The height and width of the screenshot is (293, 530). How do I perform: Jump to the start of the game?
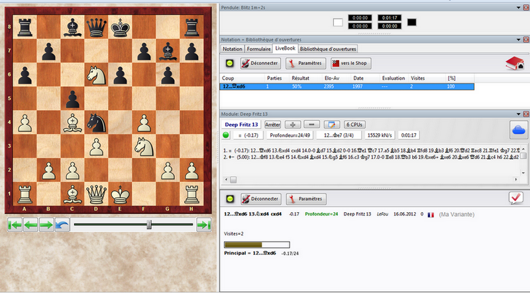click(x=14, y=225)
